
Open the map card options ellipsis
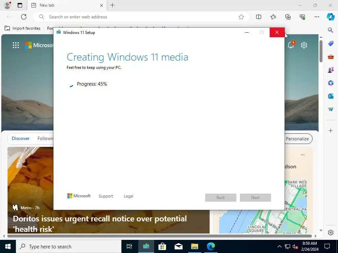point(303,155)
